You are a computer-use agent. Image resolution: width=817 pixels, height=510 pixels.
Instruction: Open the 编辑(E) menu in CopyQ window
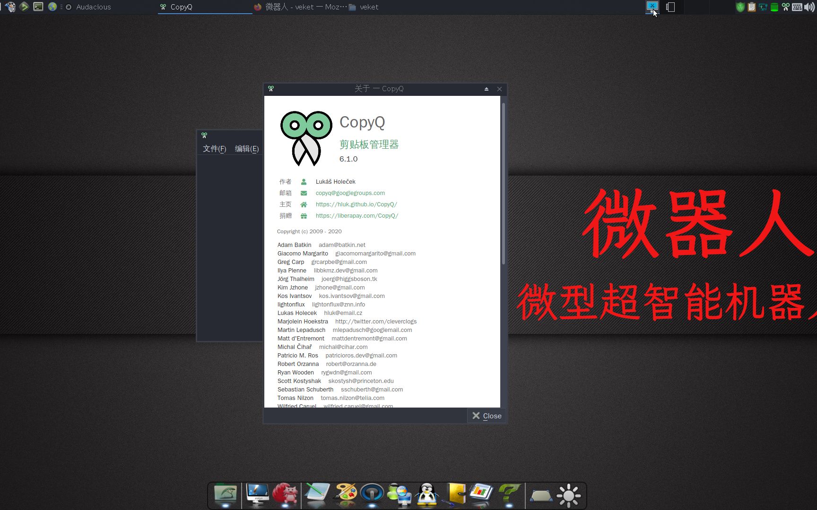click(247, 149)
